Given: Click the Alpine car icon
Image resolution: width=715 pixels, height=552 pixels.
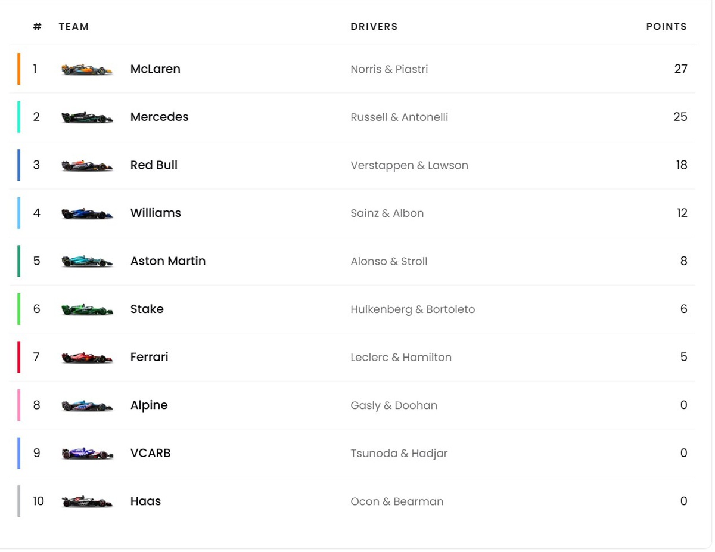Looking at the screenshot, I should pyautogui.click(x=87, y=405).
